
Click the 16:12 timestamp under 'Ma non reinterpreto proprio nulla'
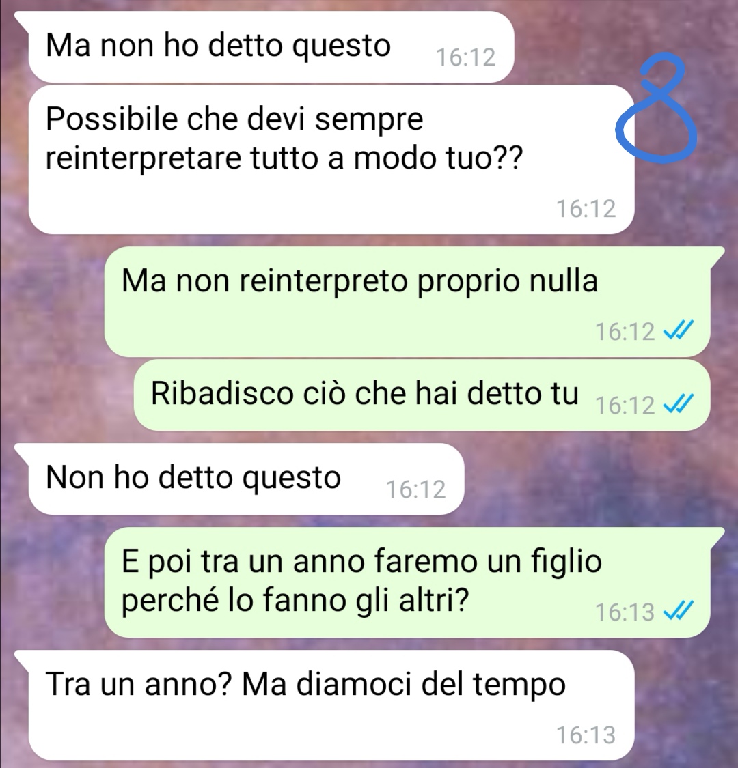click(625, 332)
